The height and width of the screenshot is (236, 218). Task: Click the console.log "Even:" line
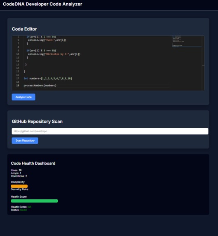click(47, 40)
